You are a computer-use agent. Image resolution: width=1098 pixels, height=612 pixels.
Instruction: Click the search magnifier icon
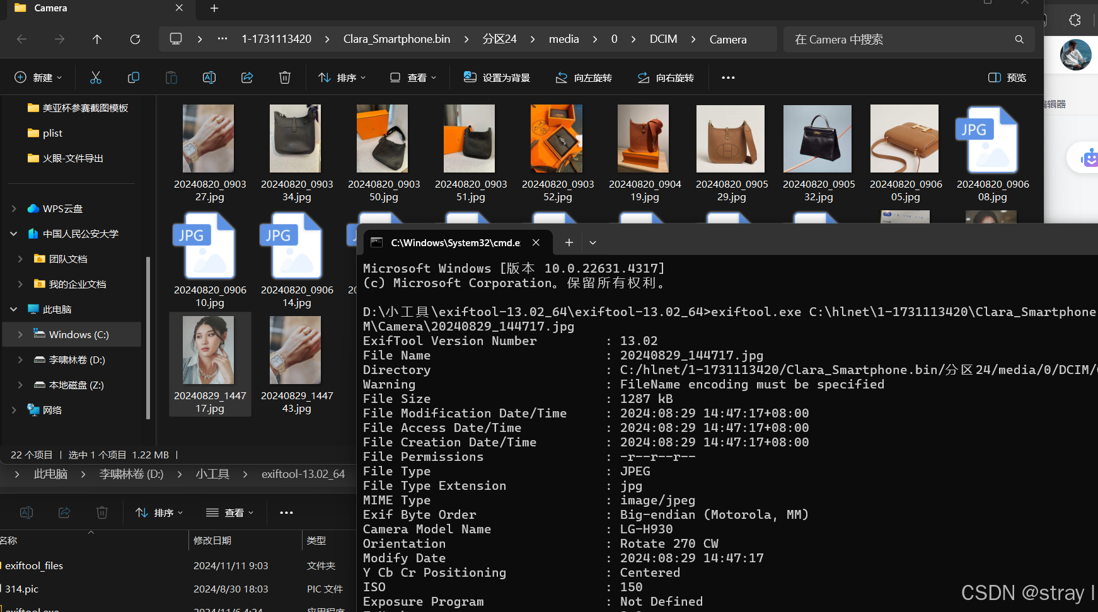coord(1019,39)
